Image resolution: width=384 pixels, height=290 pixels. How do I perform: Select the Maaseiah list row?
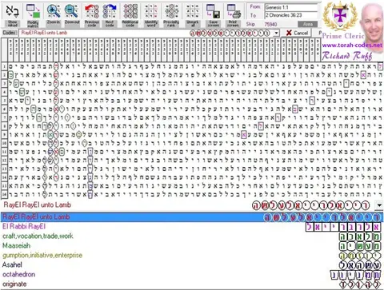(x=191, y=246)
